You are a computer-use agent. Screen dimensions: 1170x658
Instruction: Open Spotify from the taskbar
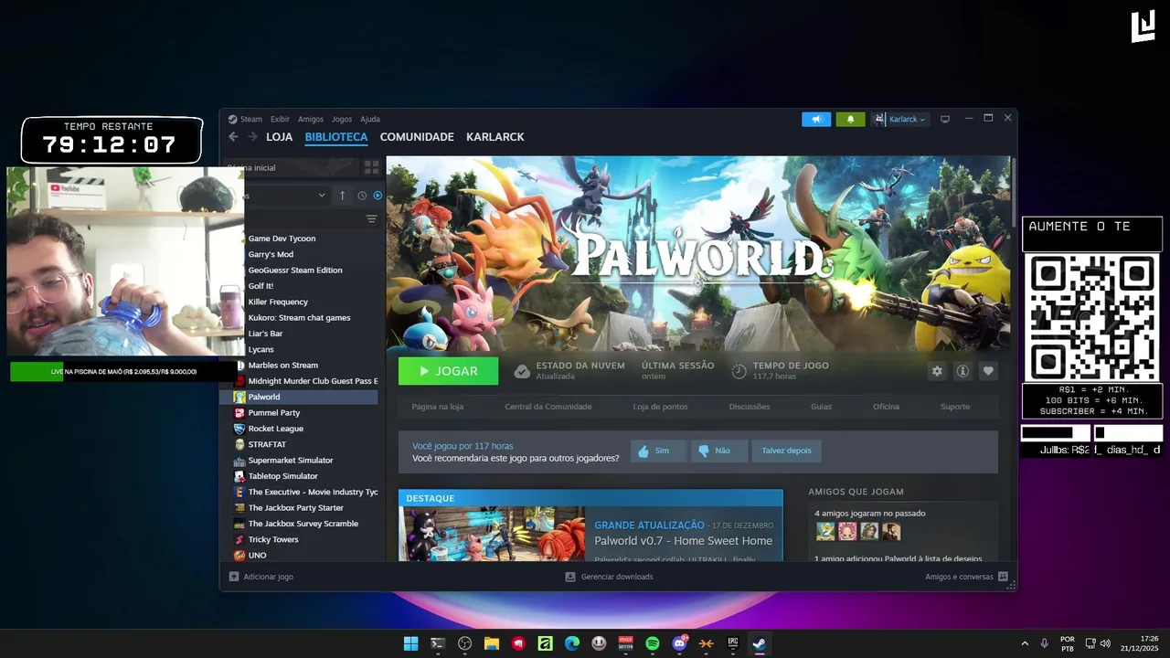pyautogui.click(x=653, y=643)
